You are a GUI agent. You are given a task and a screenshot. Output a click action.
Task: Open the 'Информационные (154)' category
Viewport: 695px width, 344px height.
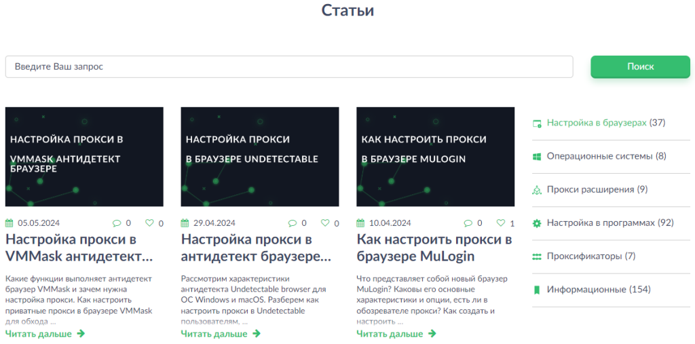click(x=599, y=290)
